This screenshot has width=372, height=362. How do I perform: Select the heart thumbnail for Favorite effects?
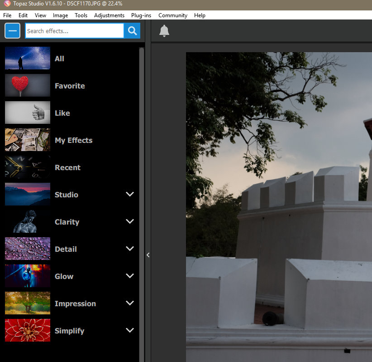27,85
